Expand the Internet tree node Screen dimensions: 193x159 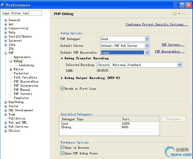(5, 41)
